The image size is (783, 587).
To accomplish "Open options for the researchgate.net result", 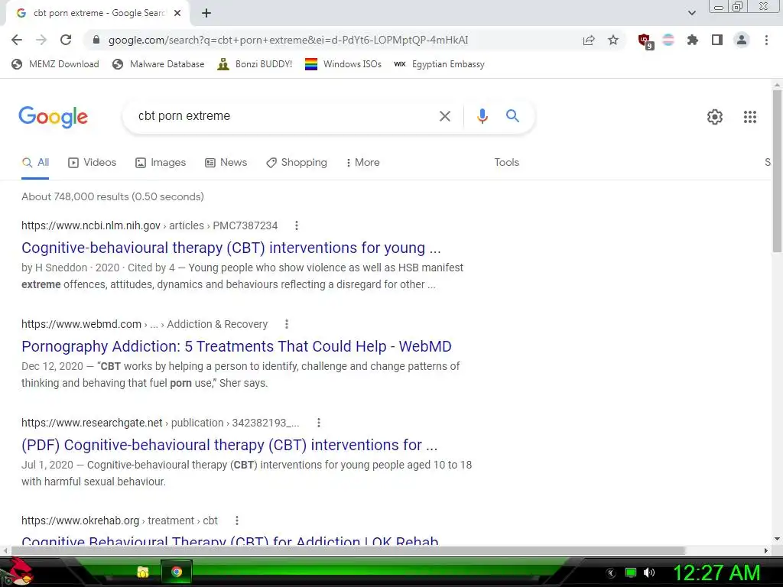I will pyautogui.click(x=319, y=423).
